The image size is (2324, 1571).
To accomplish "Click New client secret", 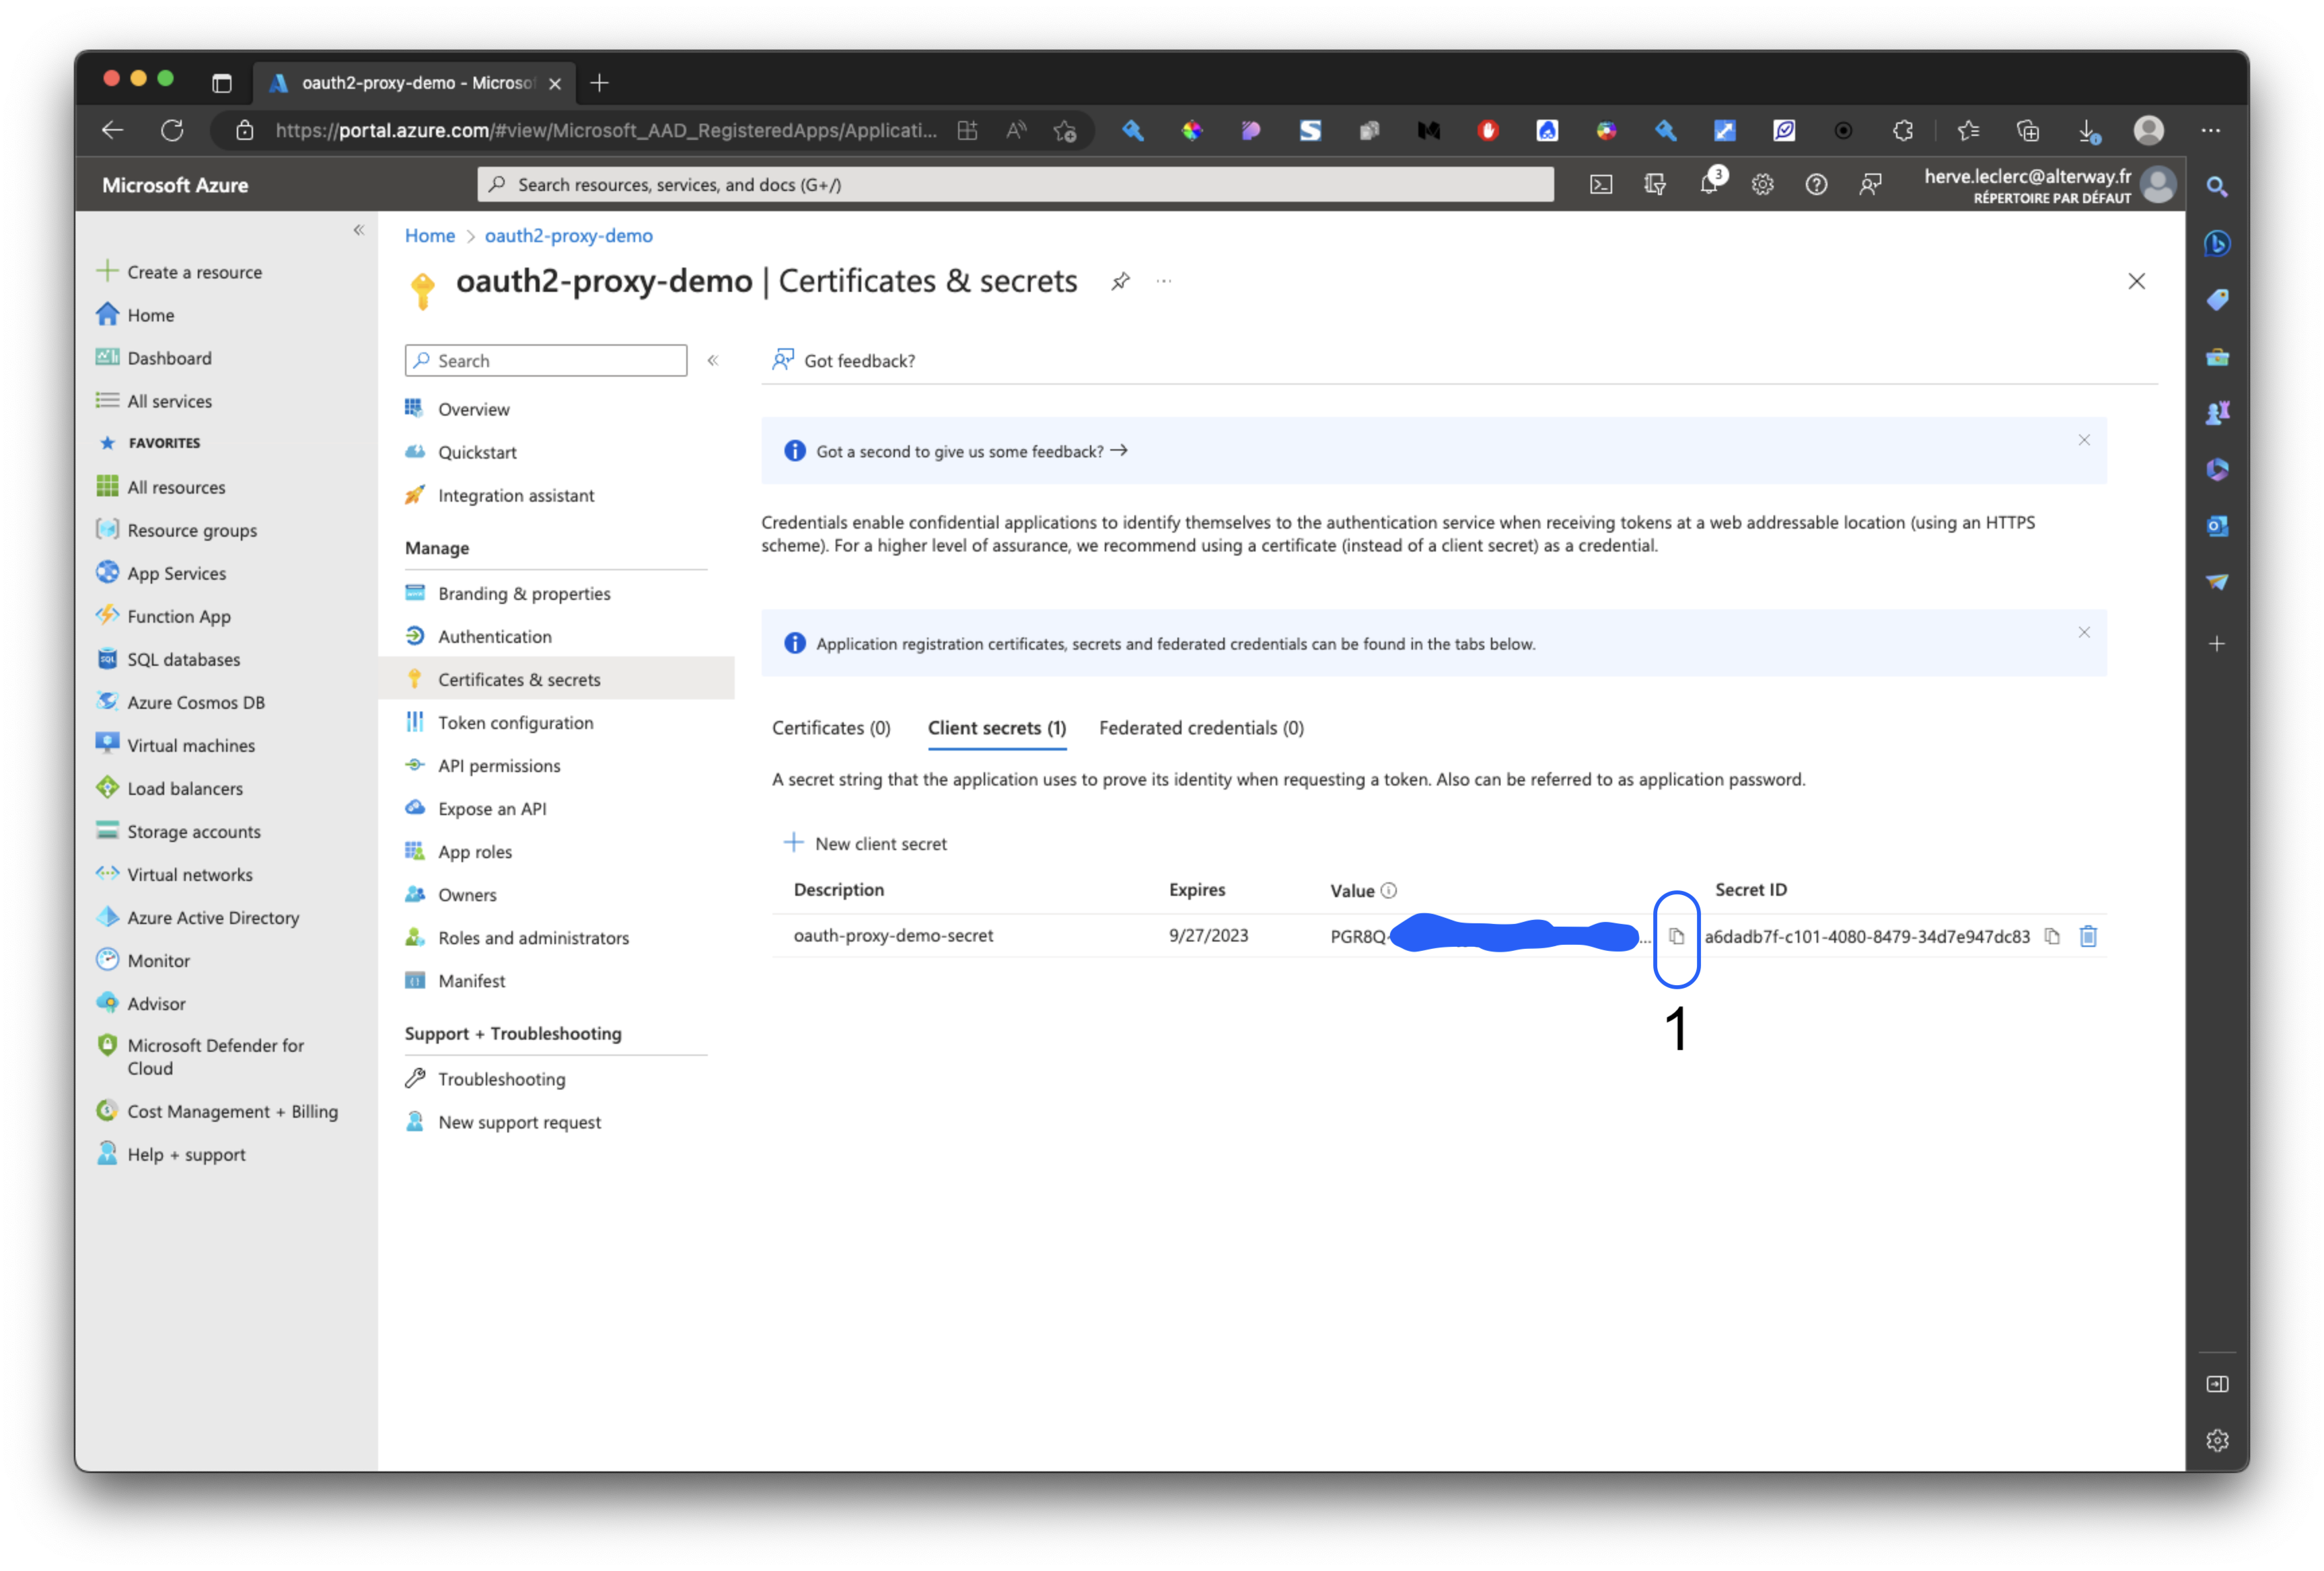I will pos(865,843).
